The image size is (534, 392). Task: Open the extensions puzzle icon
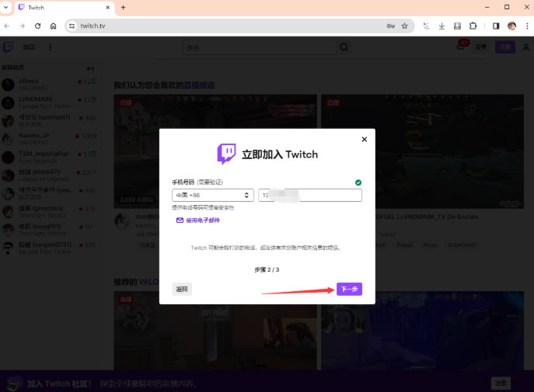click(x=473, y=26)
